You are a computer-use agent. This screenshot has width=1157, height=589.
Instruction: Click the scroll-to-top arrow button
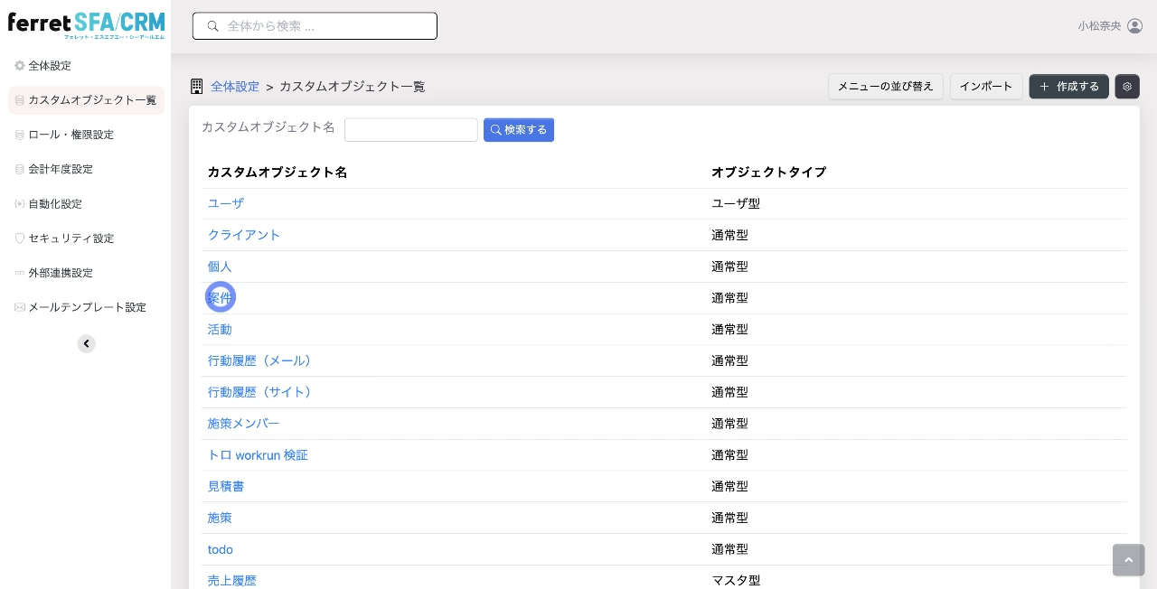coord(1128,560)
